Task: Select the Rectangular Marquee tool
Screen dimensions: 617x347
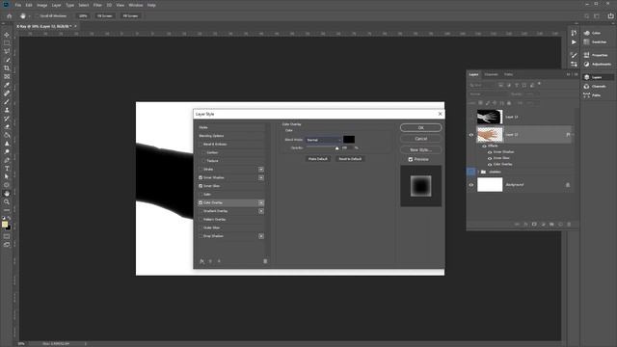Action: point(7,42)
